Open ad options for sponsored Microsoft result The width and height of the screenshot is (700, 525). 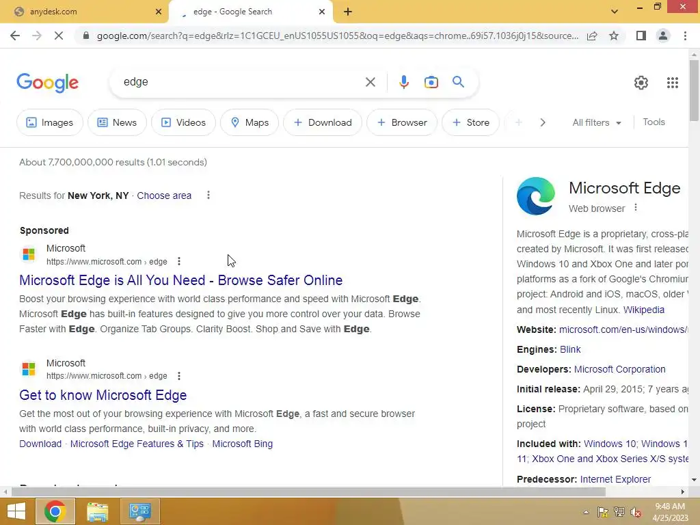(179, 261)
